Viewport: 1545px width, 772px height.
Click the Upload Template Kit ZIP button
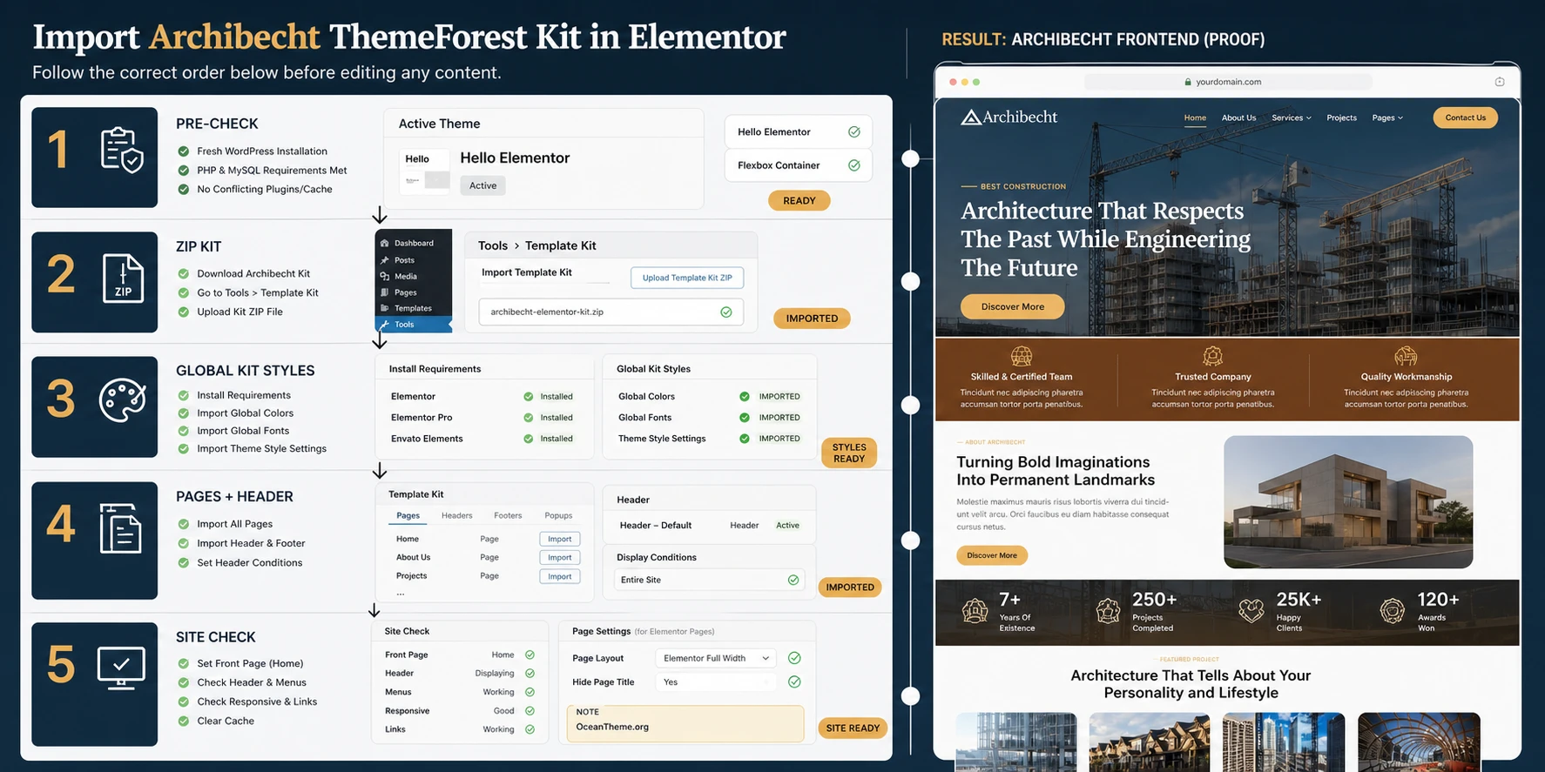pos(687,278)
